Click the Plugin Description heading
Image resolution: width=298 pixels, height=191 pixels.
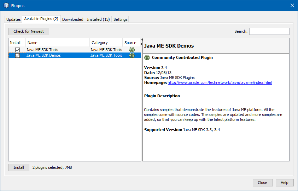[162, 96]
